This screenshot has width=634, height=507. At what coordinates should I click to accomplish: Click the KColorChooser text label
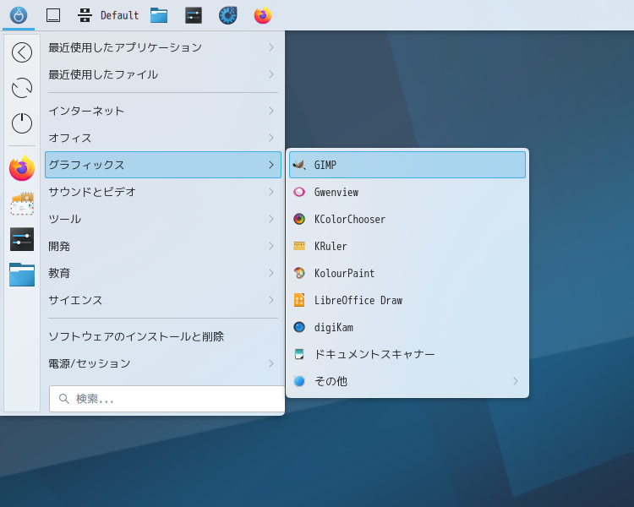click(350, 219)
